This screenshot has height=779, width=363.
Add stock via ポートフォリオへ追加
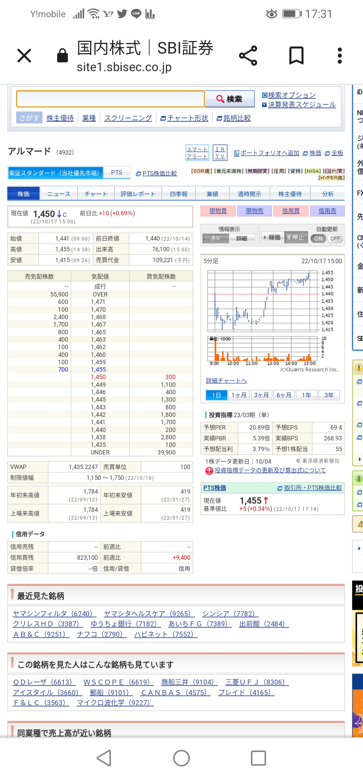click(270, 153)
